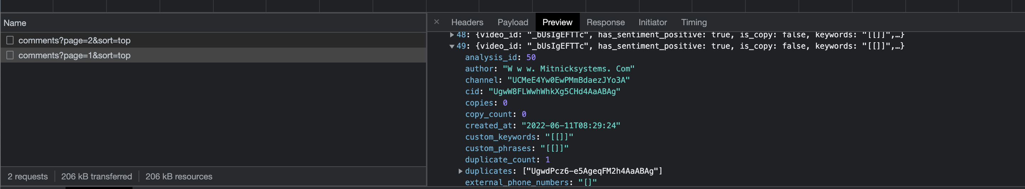Click the created_at value 2022-06-11T08:29:24

point(571,125)
